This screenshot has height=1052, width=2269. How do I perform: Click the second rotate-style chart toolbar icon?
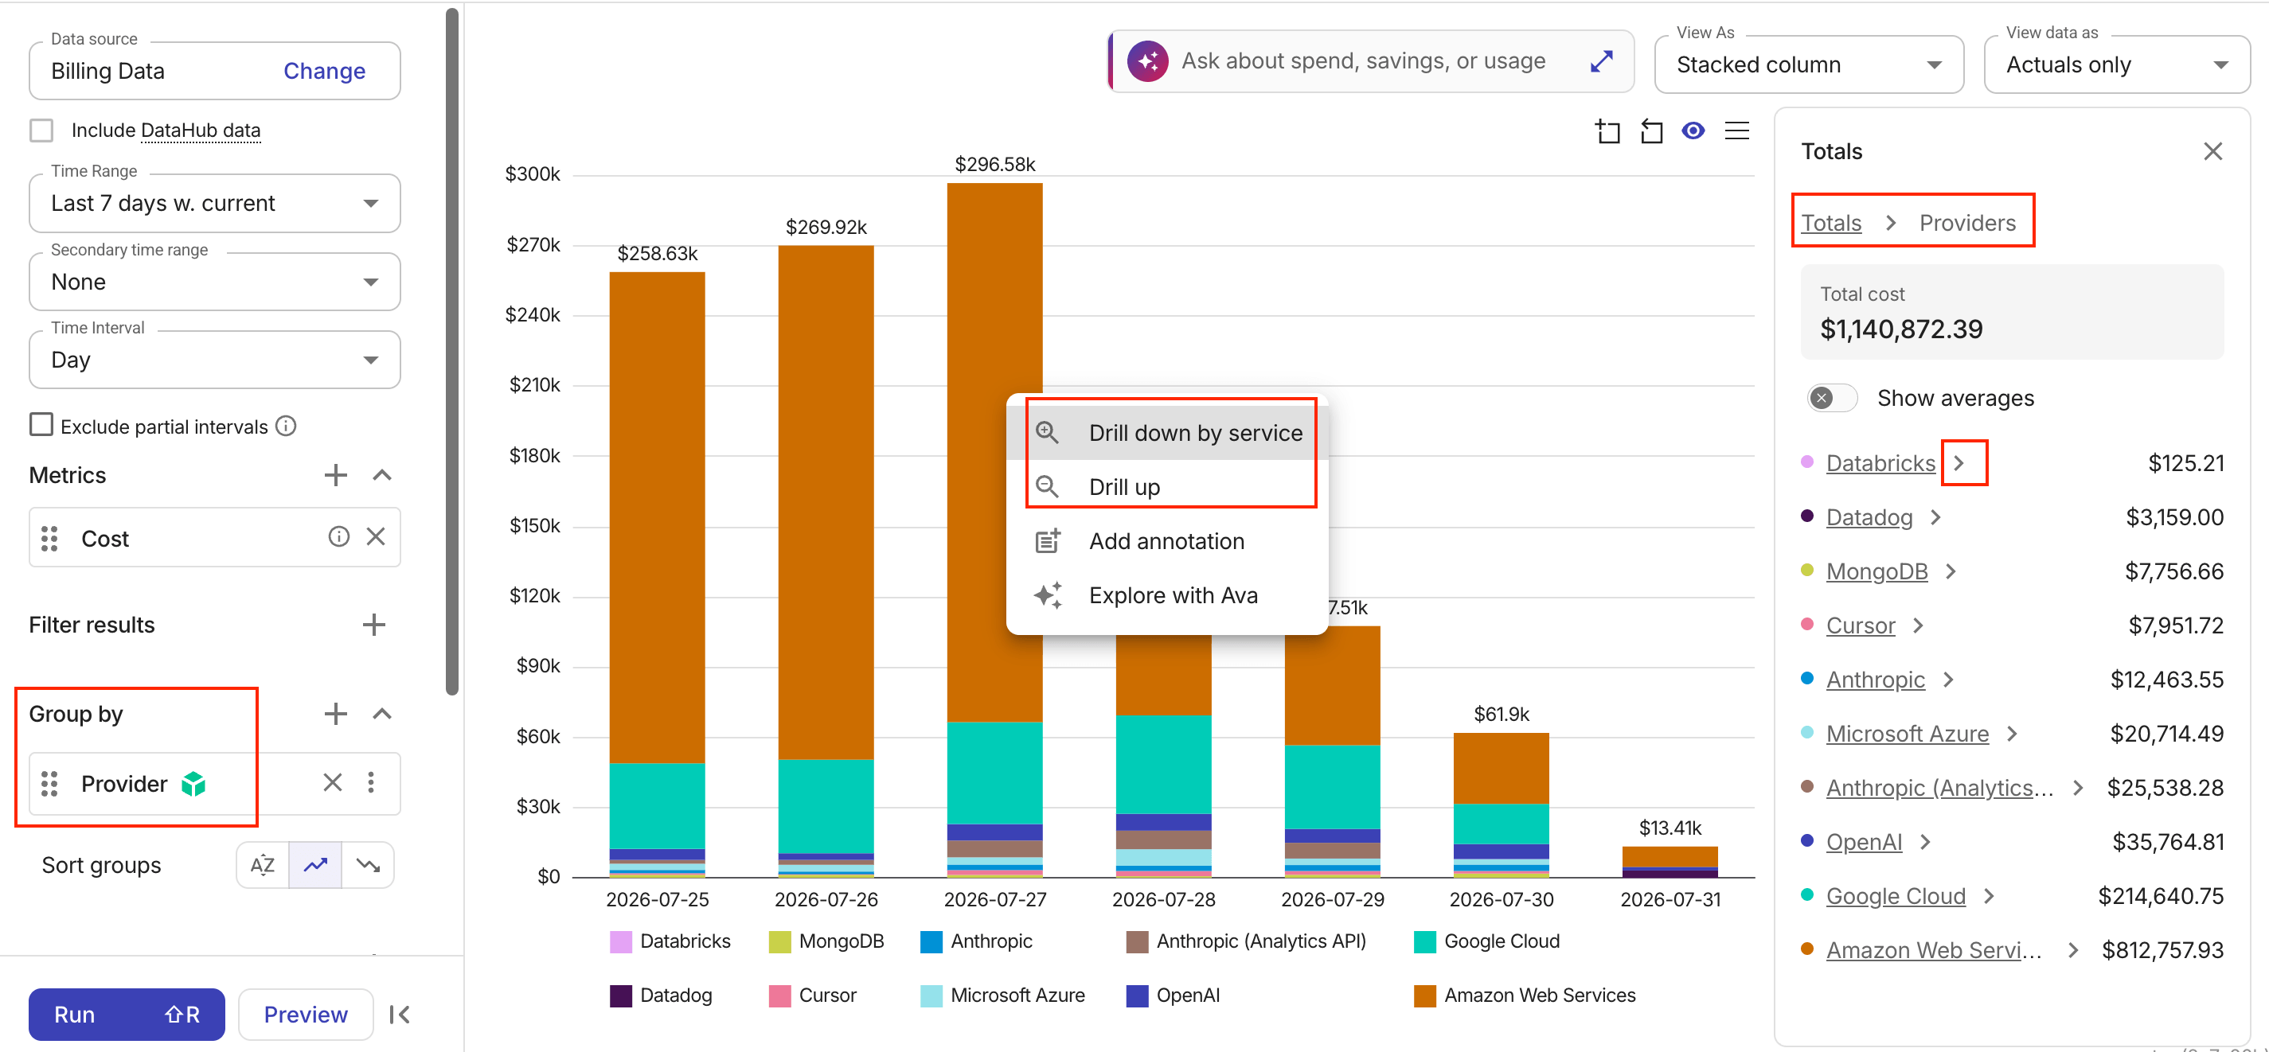tap(1651, 131)
